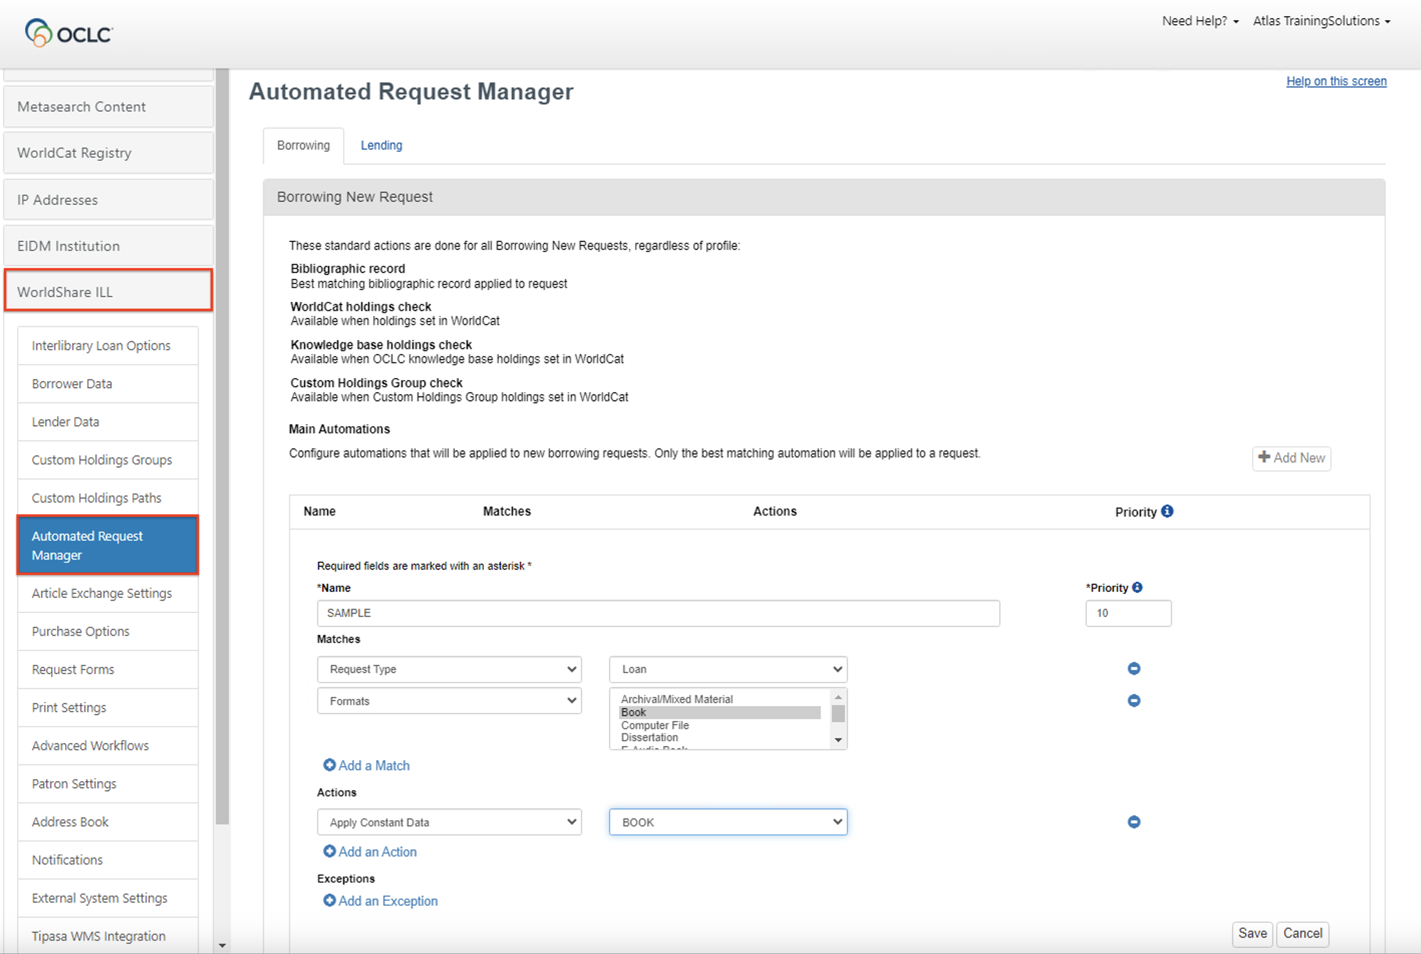This screenshot has height=954, width=1421.
Task: Click the Save button
Action: click(1252, 933)
